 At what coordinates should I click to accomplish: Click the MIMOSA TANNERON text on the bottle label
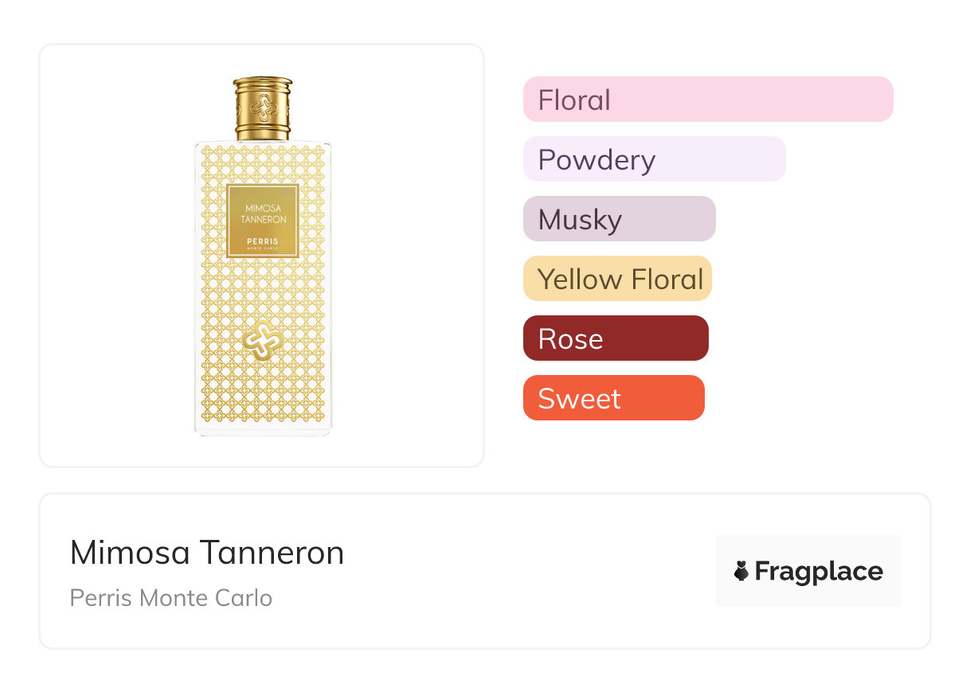click(263, 214)
